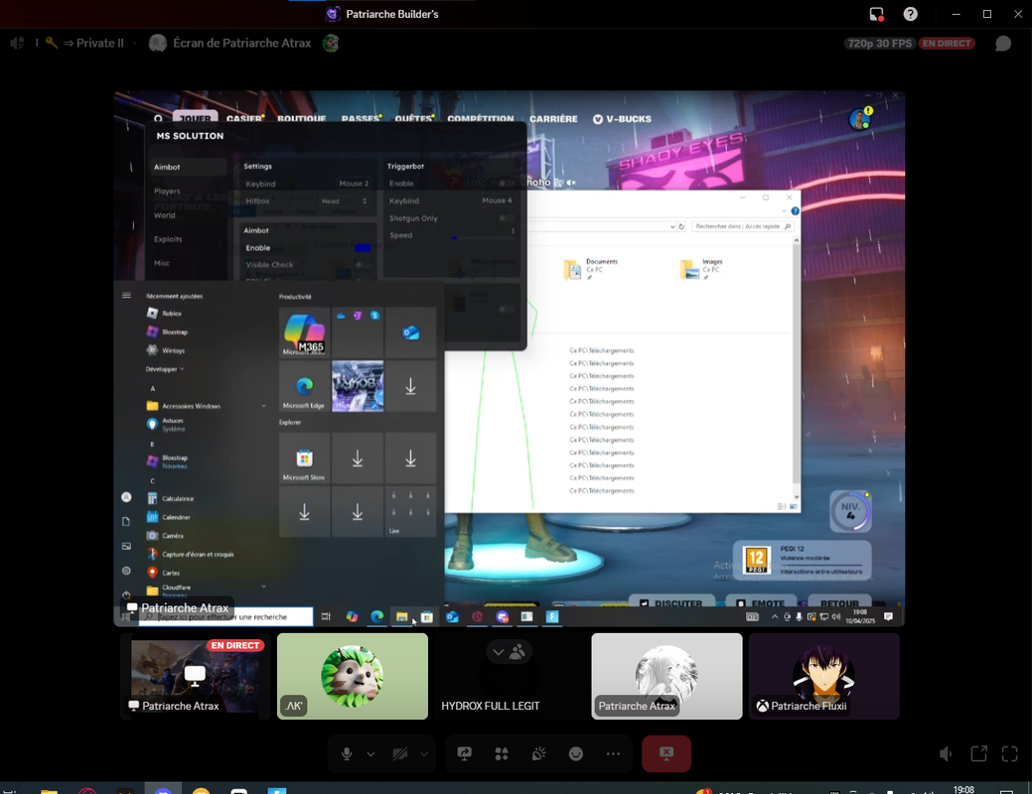Screen dimensions: 1032x794
Task: Click the Fortnite level NIV. 4 badge
Action: 850,511
